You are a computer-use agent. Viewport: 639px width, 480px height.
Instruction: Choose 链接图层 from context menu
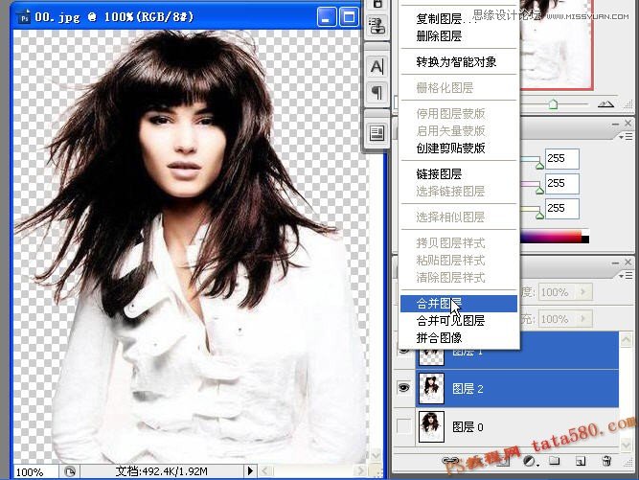click(x=439, y=174)
